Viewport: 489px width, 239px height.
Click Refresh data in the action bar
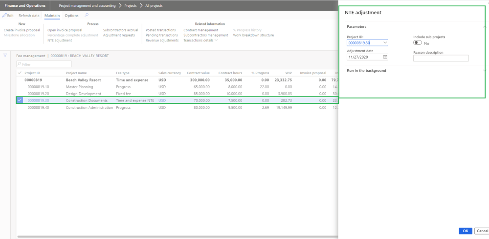coord(29,16)
